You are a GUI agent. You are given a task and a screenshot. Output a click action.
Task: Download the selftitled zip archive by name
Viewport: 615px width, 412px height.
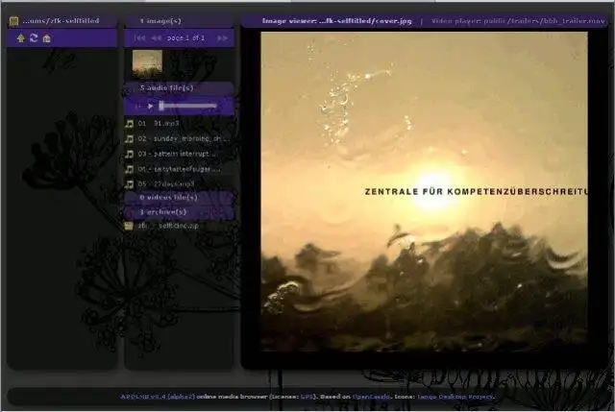coord(168,226)
